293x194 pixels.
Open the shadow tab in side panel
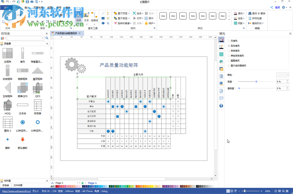tap(221, 54)
